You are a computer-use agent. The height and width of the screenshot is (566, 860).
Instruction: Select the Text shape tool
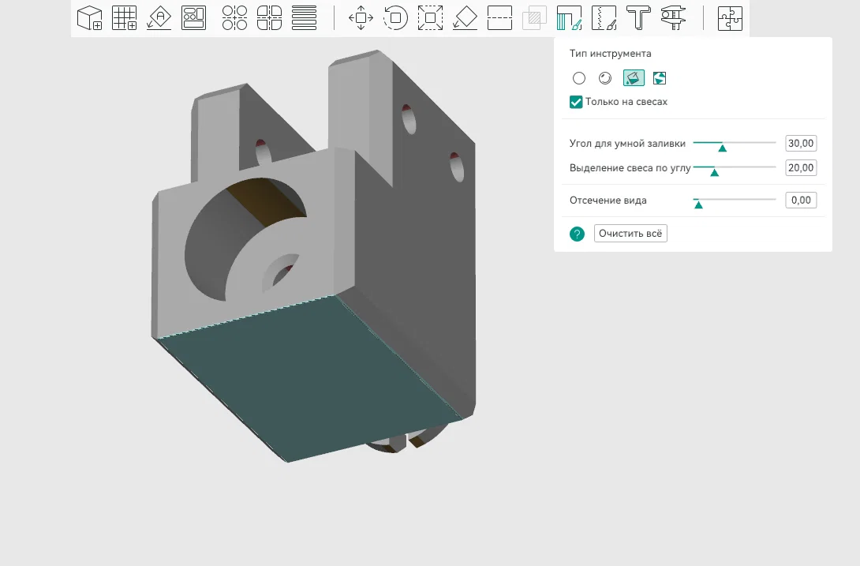coord(638,18)
